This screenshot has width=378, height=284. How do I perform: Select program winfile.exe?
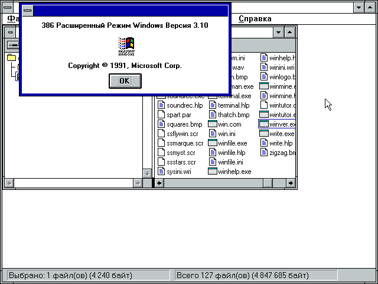pyautogui.click(x=227, y=143)
